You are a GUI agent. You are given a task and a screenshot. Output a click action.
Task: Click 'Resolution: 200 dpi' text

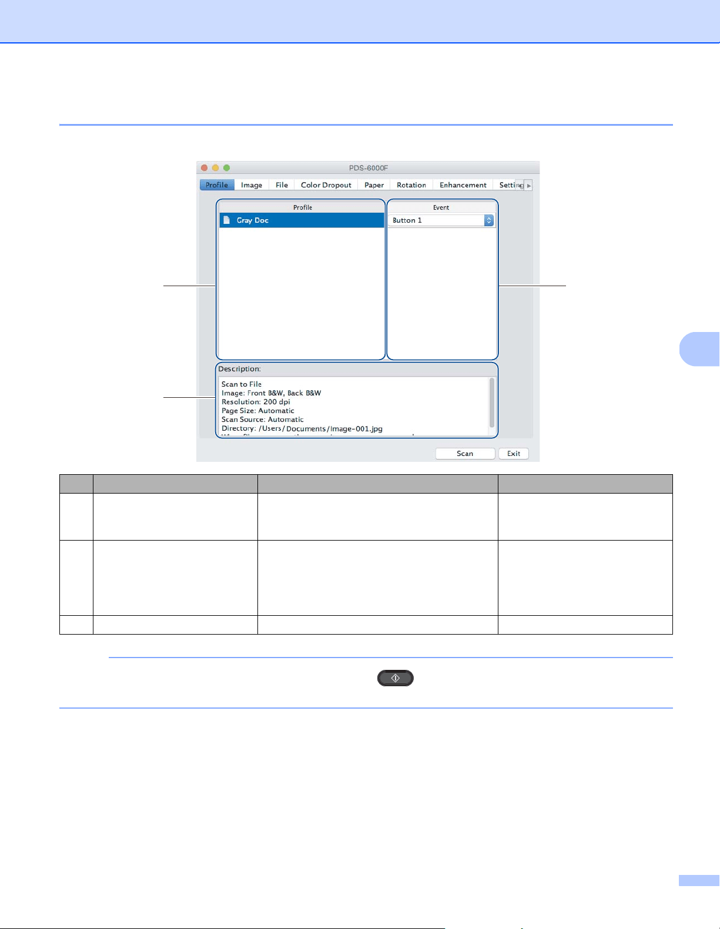[x=256, y=402]
